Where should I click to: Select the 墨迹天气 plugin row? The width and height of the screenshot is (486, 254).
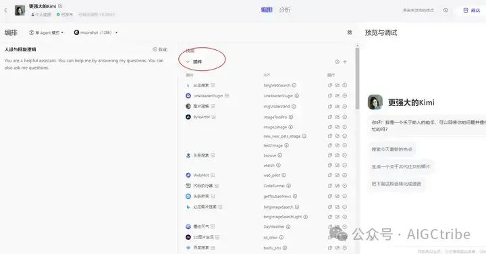[200, 227]
